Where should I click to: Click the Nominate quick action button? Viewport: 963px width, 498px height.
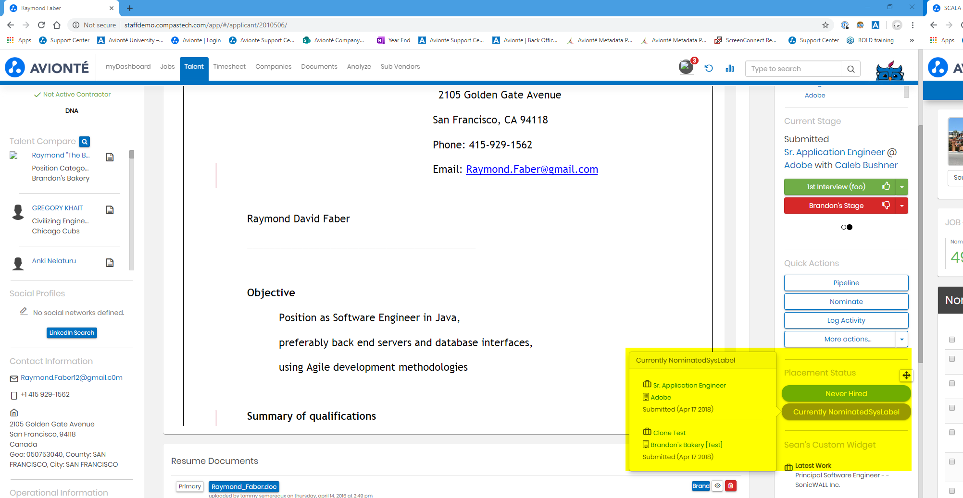(846, 302)
